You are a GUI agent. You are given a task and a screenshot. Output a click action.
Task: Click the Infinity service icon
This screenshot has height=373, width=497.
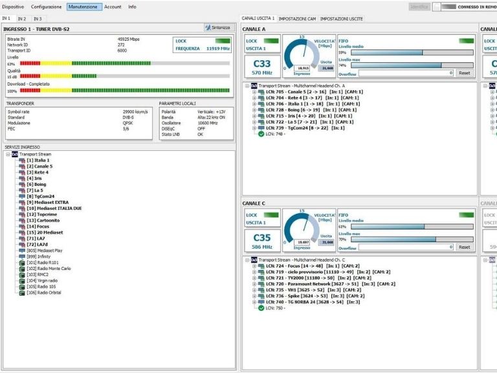pos(22,256)
